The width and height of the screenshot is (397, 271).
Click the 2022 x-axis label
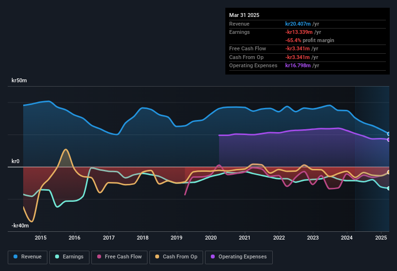tap(279, 238)
